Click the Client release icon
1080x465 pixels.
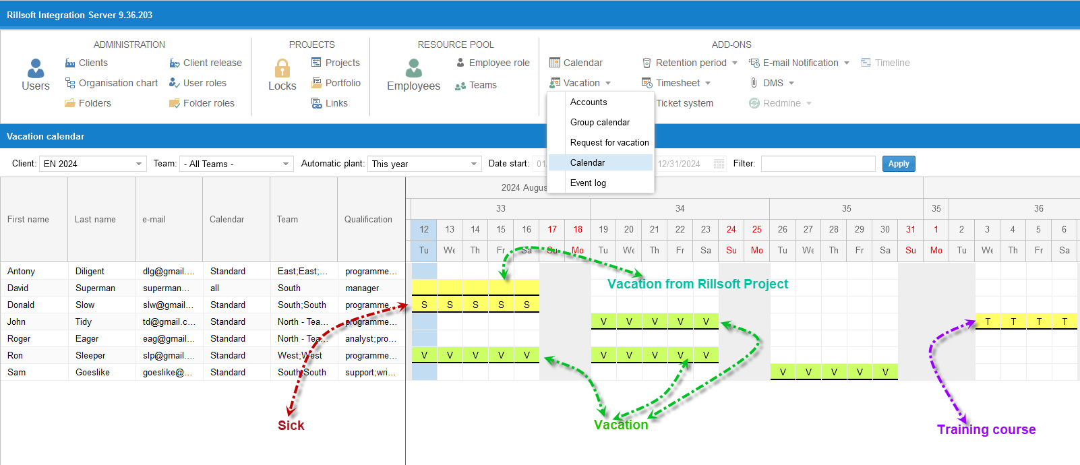(175, 63)
